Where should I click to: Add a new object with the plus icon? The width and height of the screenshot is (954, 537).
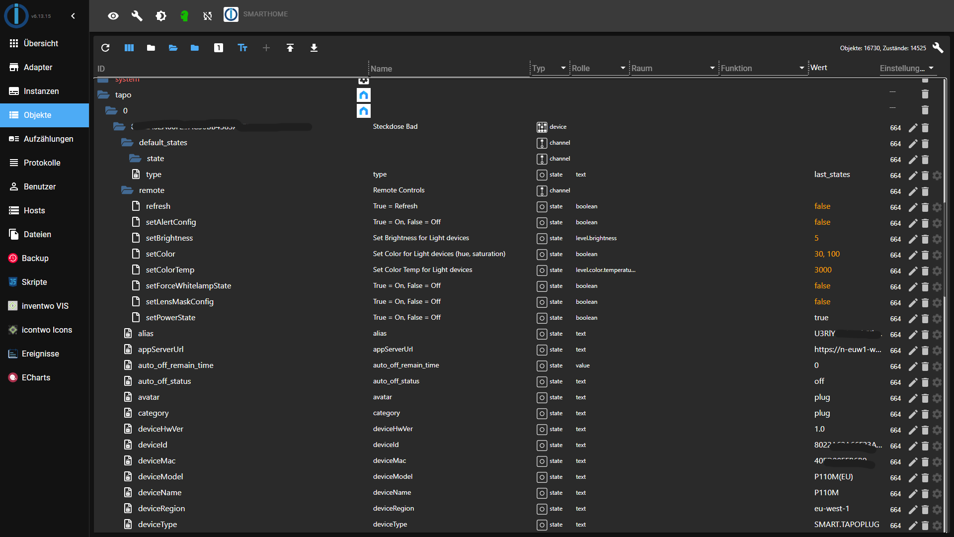pyautogui.click(x=266, y=48)
